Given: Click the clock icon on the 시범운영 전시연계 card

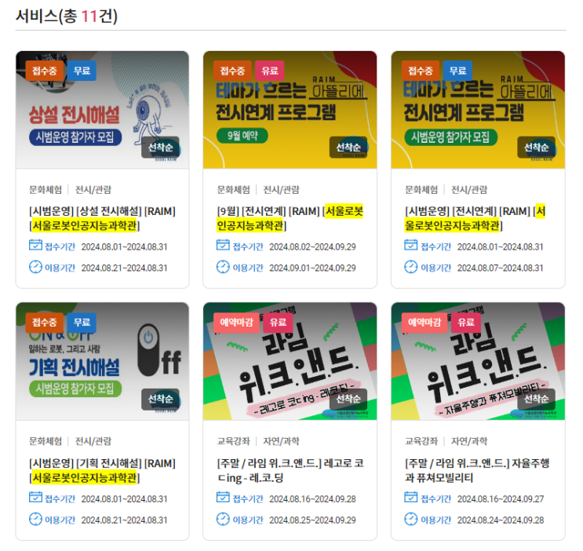Looking at the screenshot, I should click(x=411, y=267).
